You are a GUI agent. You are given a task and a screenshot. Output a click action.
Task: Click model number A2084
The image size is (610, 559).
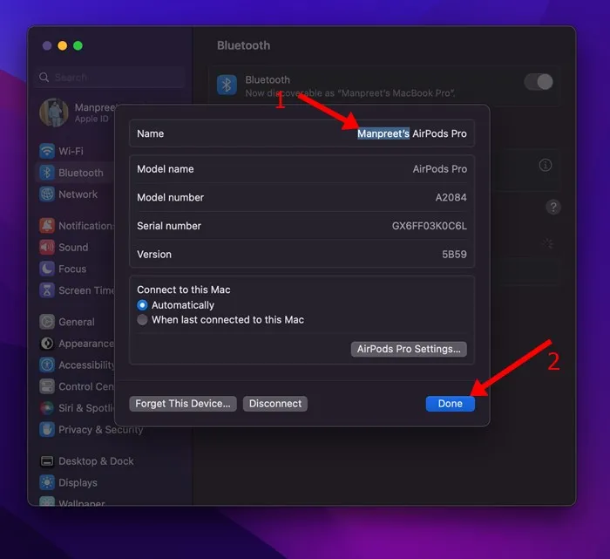tap(451, 197)
